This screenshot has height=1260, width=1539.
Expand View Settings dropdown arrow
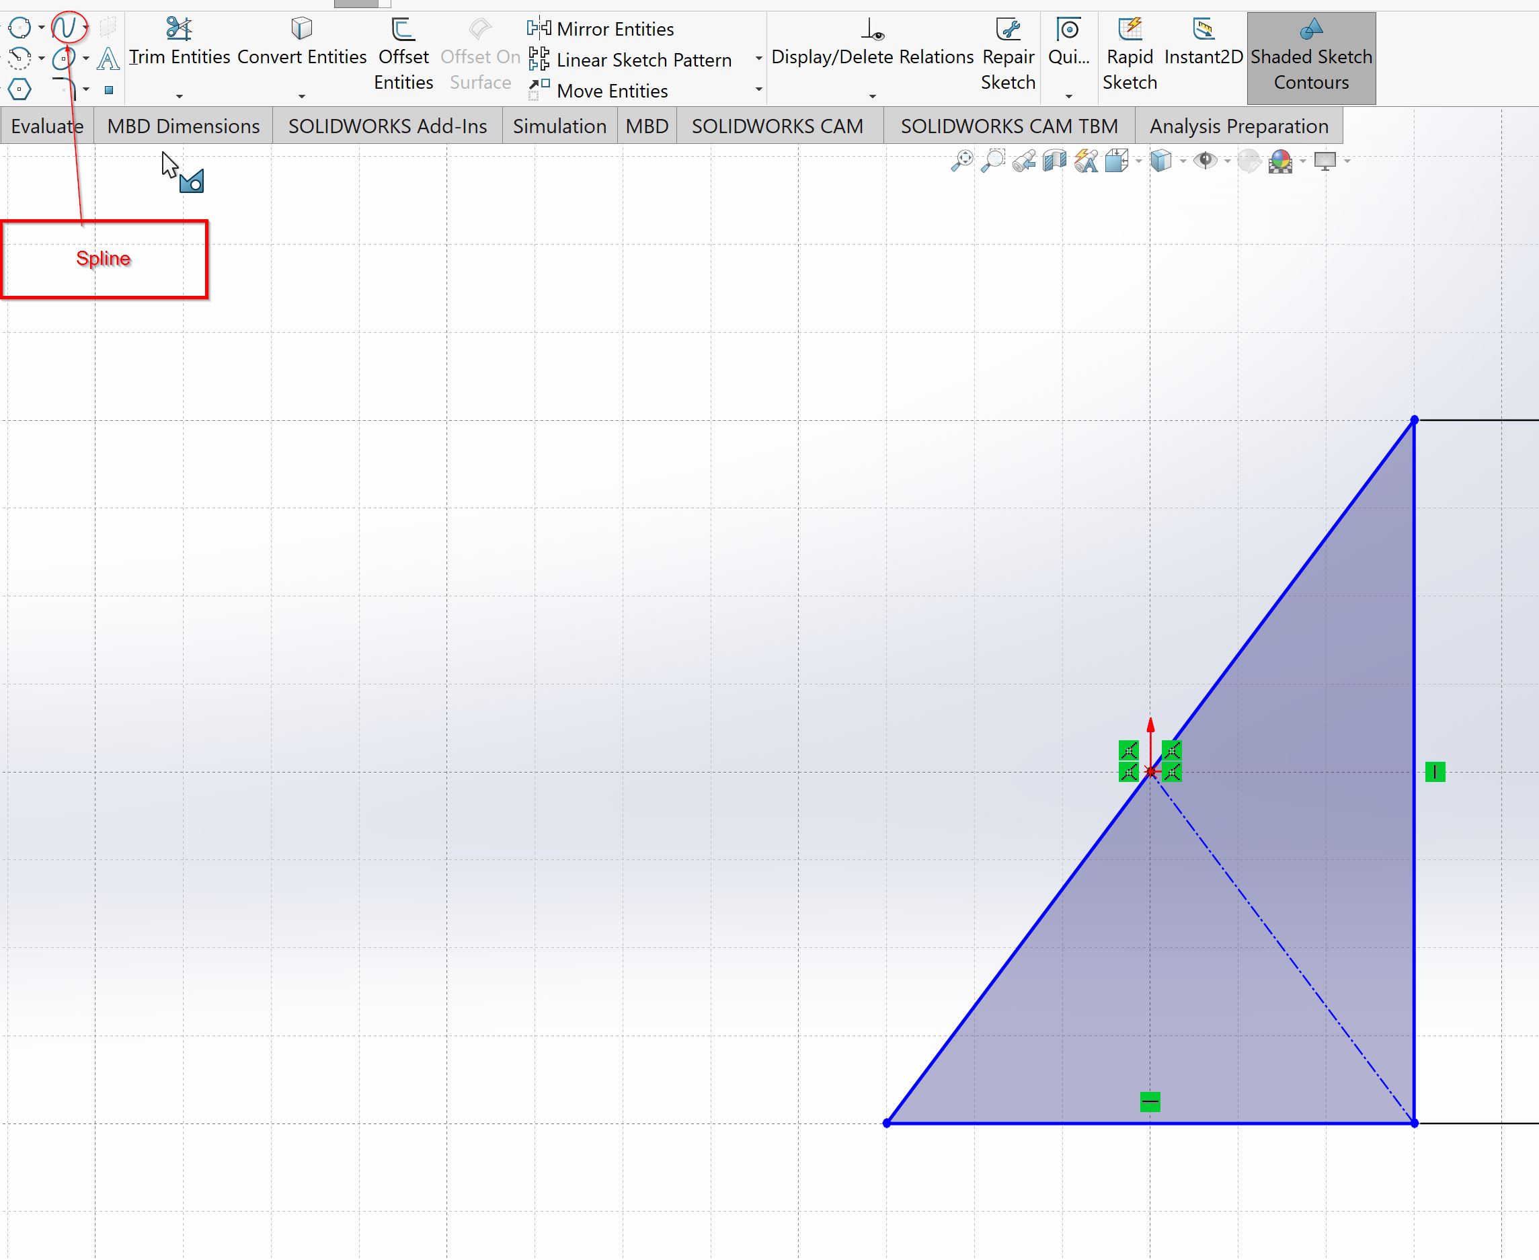(x=1347, y=161)
